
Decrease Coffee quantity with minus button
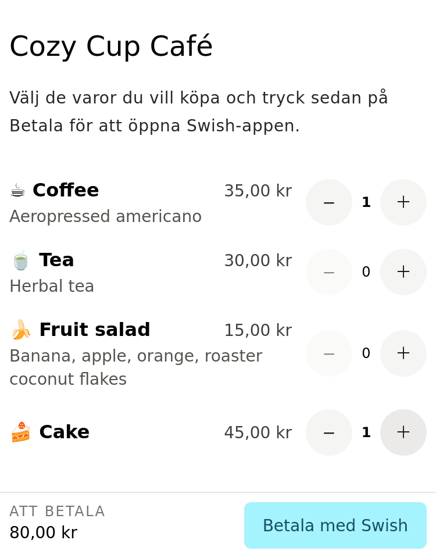(x=329, y=202)
